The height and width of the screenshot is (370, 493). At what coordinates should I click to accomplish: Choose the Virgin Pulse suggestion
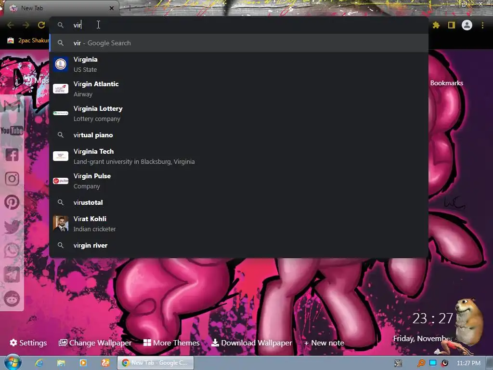(239, 181)
